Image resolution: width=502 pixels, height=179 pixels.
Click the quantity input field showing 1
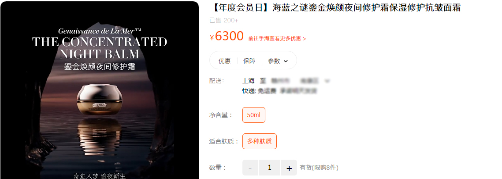click(x=270, y=168)
